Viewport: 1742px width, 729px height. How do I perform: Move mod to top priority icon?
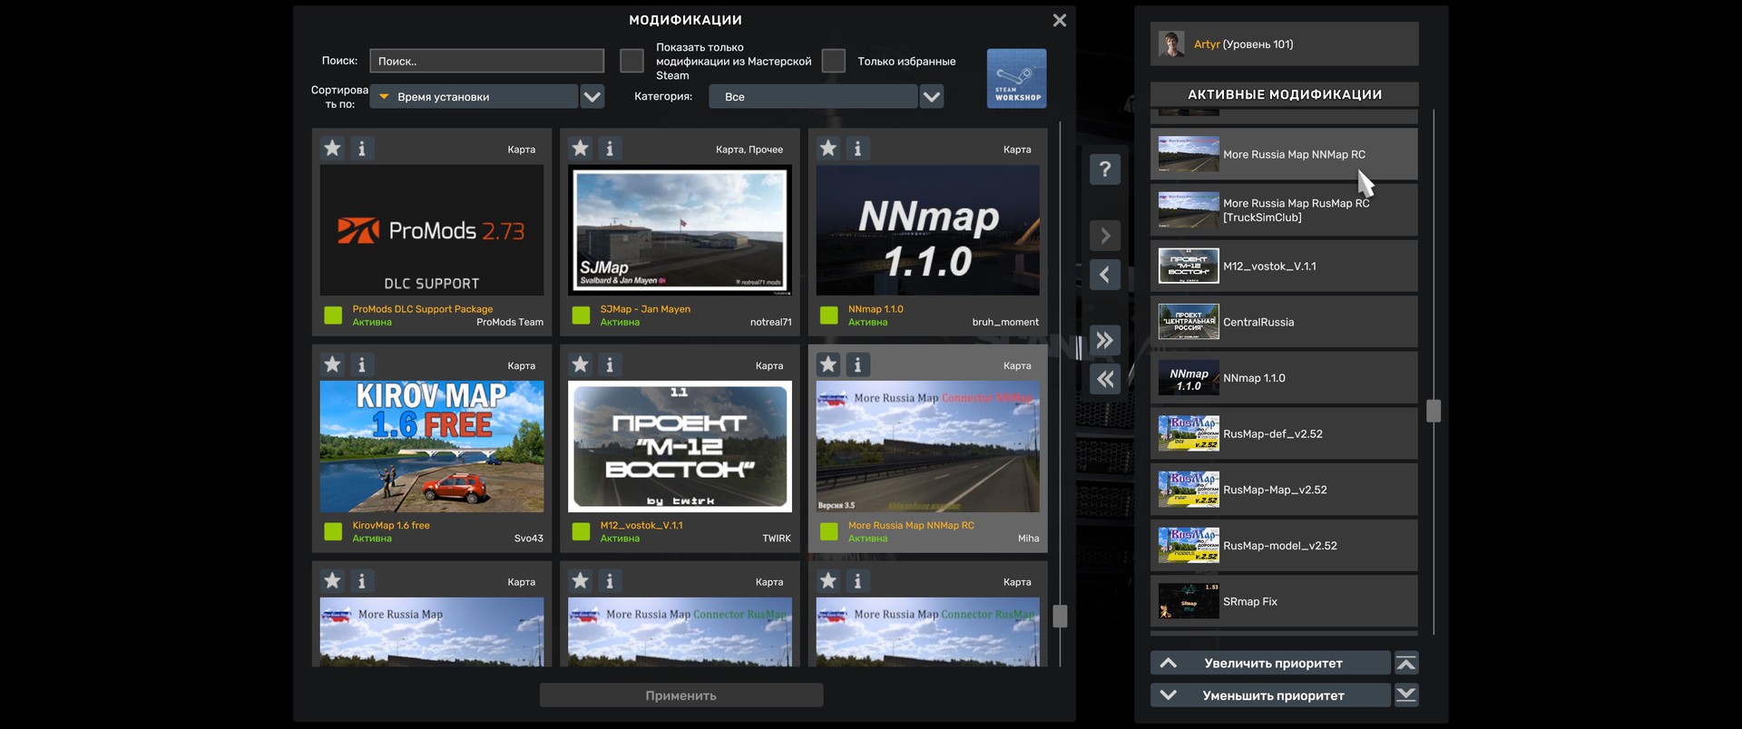1406,663
